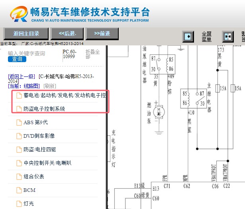Click the blue 查询 search button
The image size is (245, 209).
[17, 59]
